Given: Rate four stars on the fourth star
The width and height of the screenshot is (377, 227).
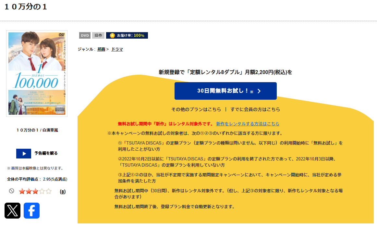Looking at the screenshot, I should (42, 191).
